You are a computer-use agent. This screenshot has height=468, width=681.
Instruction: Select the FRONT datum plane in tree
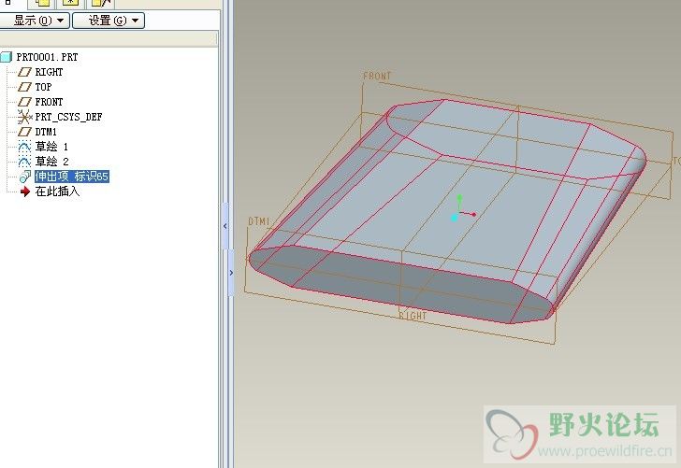pos(49,102)
